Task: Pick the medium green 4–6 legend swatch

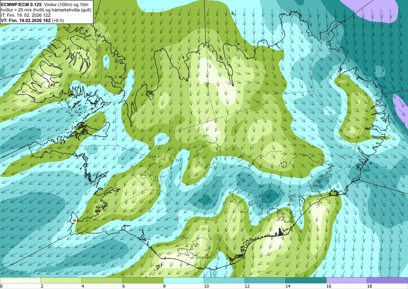Action: [x=102, y=280]
